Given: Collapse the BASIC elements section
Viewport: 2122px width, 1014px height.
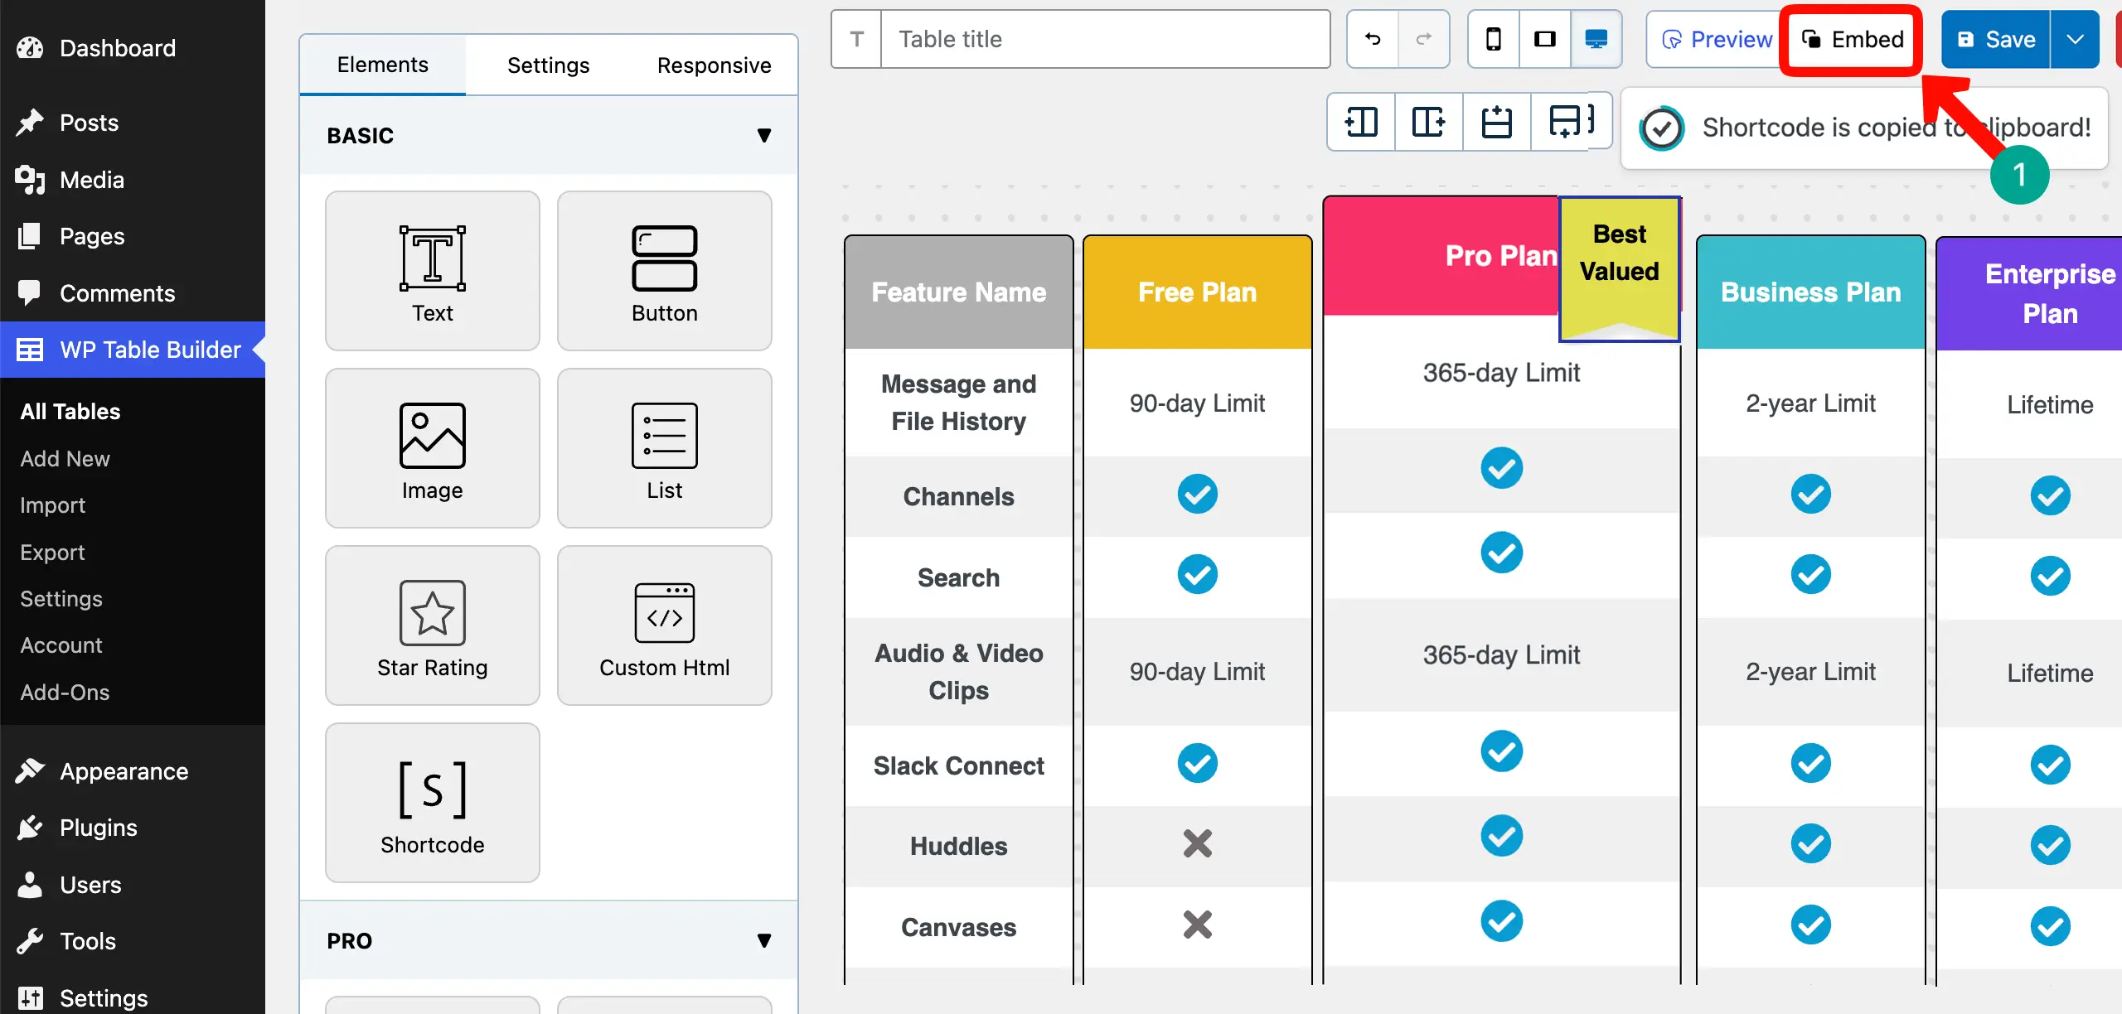Looking at the screenshot, I should pyautogui.click(x=764, y=135).
